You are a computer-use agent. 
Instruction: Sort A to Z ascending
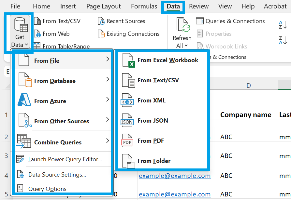point(283,25)
